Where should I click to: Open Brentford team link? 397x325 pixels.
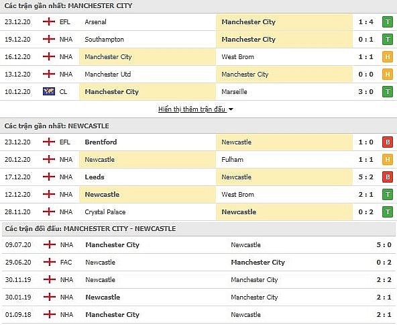click(101, 142)
